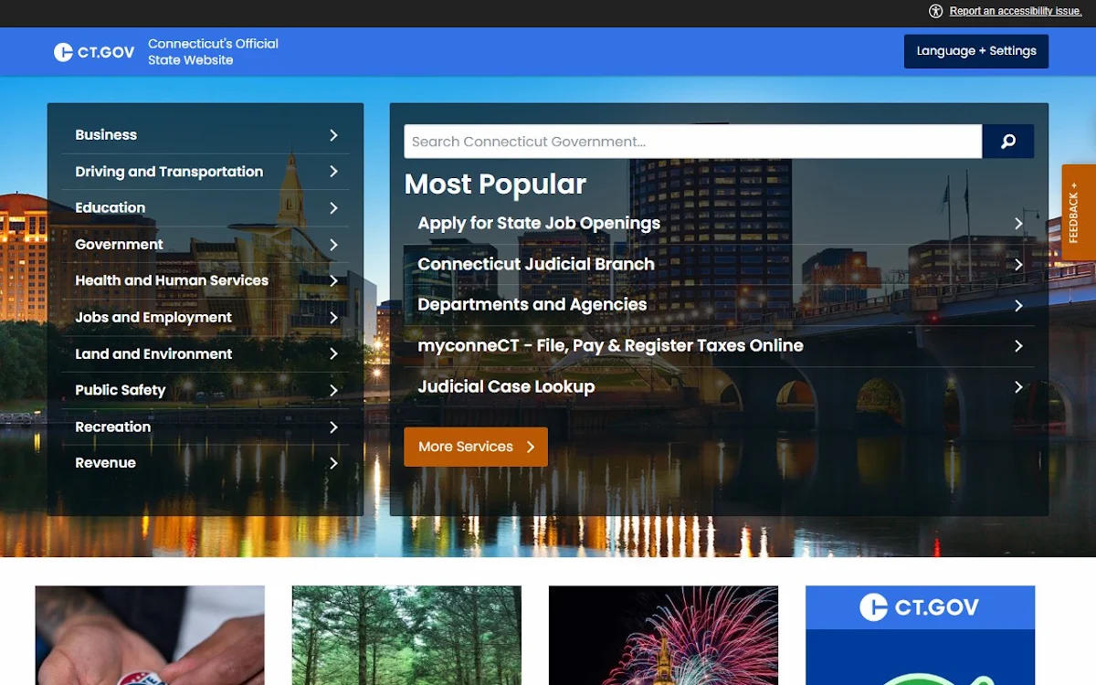1096x685 pixels.
Task: Open the Recreation menu item
Action: (x=205, y=427)
